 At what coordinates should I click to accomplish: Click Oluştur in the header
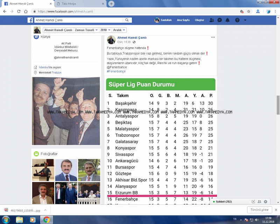click(199, 20)
